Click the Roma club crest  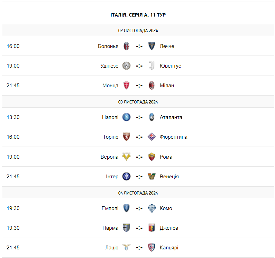tap(152, 157)
